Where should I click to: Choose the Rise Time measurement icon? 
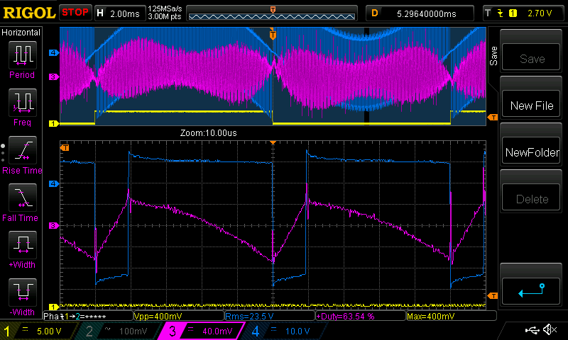click(x=21, y=152)
